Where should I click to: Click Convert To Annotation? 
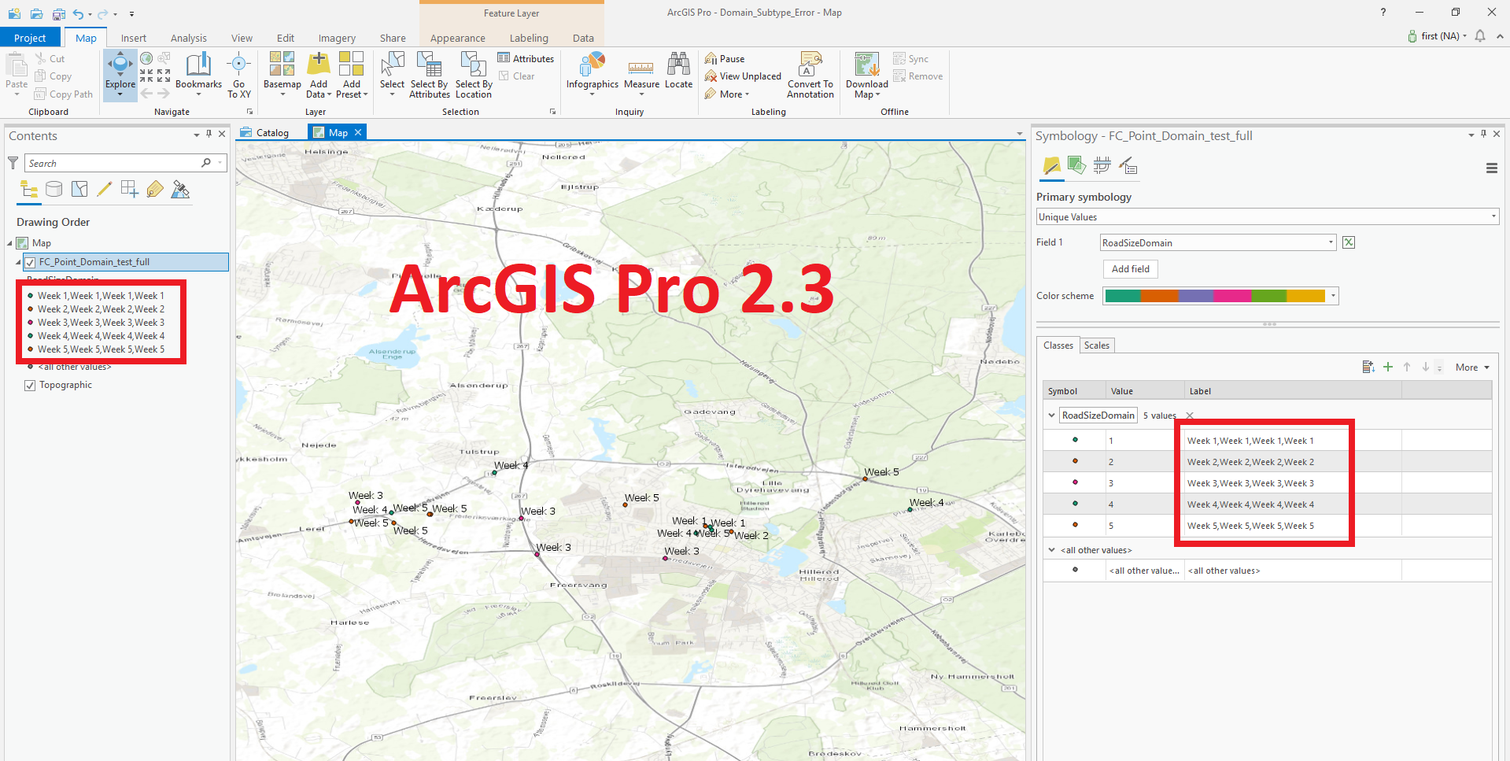click(810, 75)
